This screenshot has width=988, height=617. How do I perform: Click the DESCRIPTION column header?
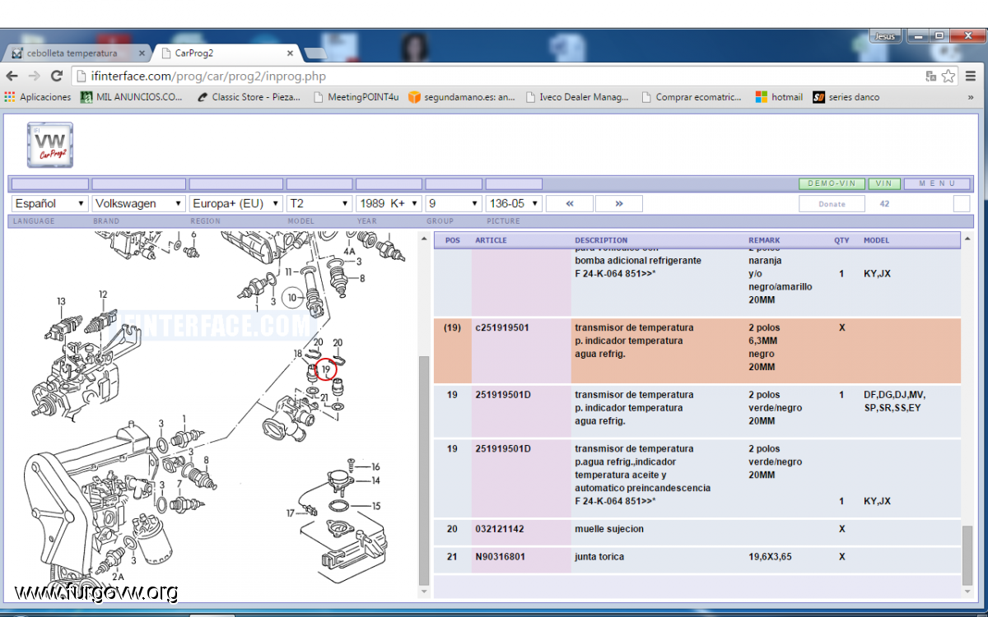pyautogui.click(x=601, y=240)
